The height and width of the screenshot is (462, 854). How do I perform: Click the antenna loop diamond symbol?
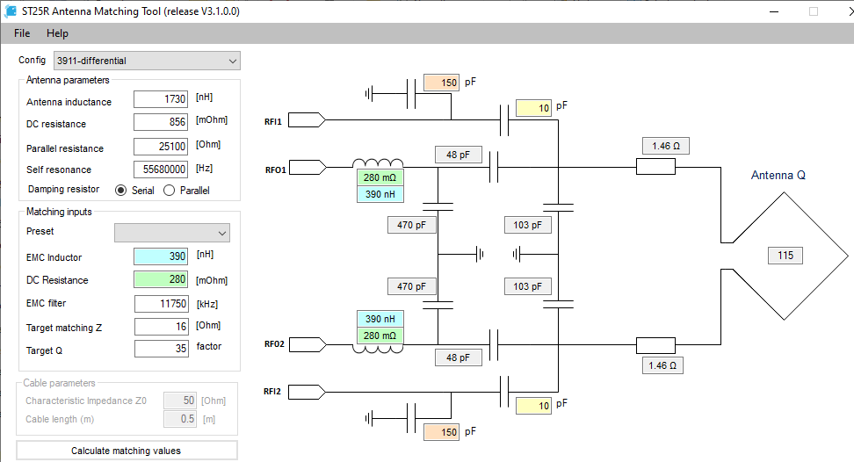tap(785, 256)
